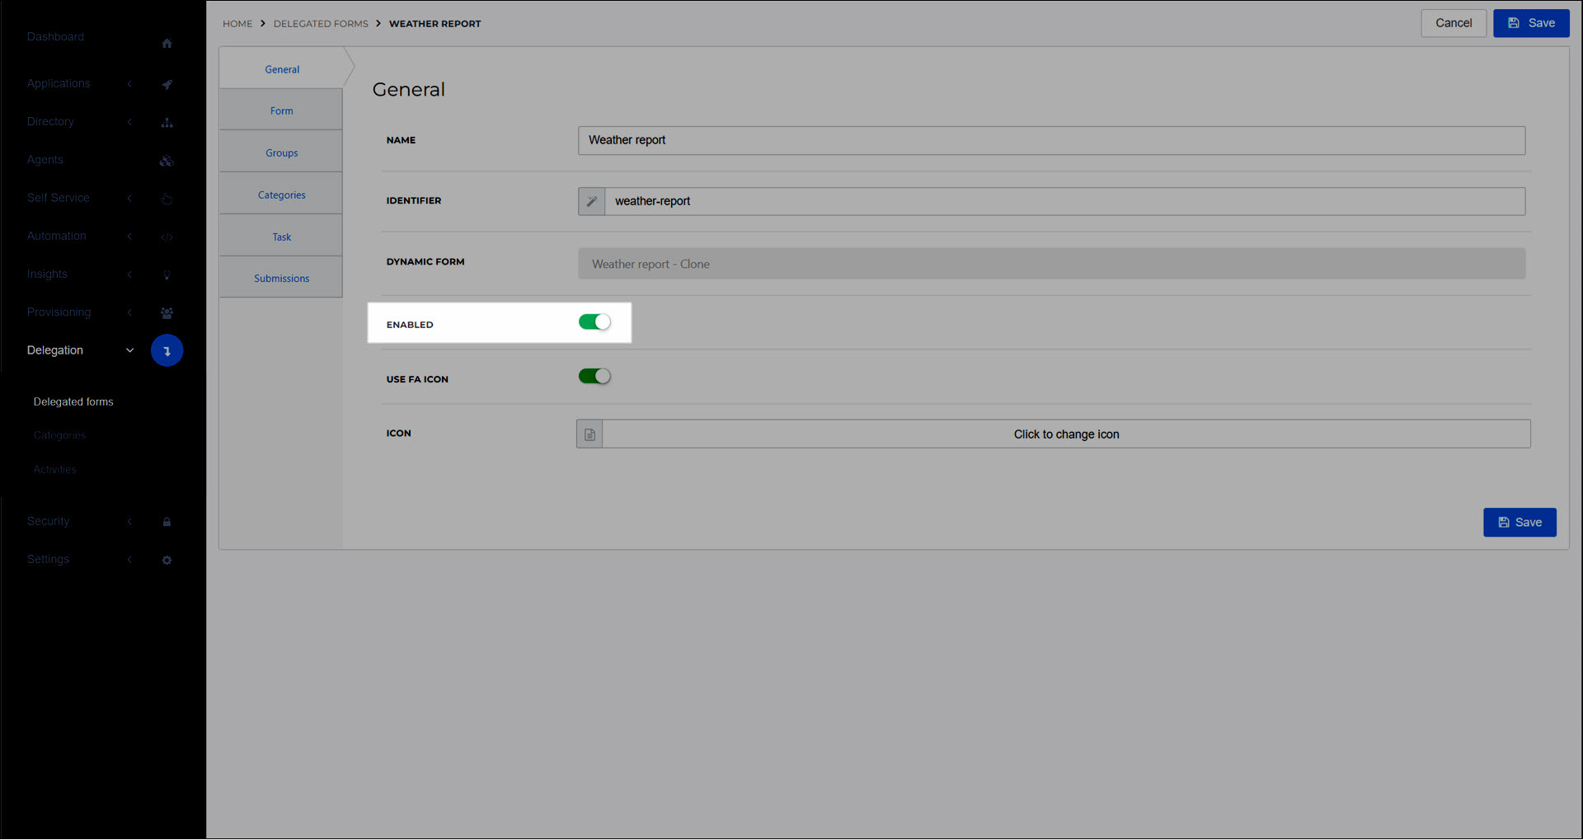
Task: Click the Security lock icon
Action: coord(167,522)
